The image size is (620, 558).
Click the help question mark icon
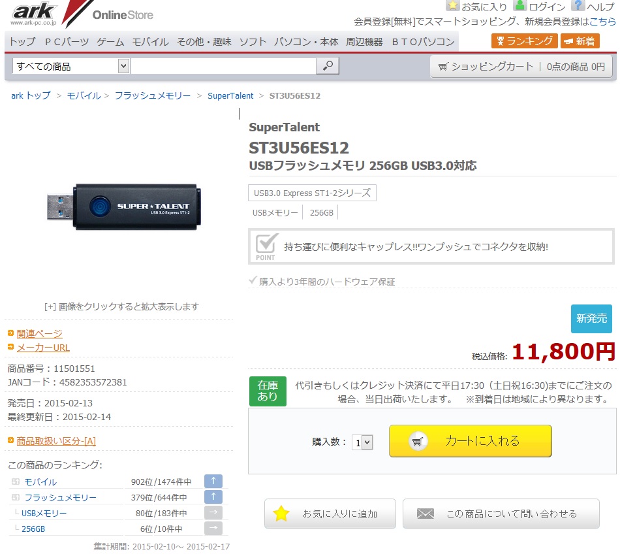pos(578,5)
